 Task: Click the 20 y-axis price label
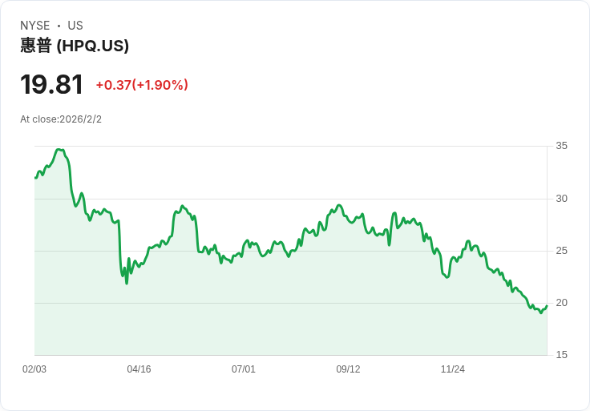point(562,303)
